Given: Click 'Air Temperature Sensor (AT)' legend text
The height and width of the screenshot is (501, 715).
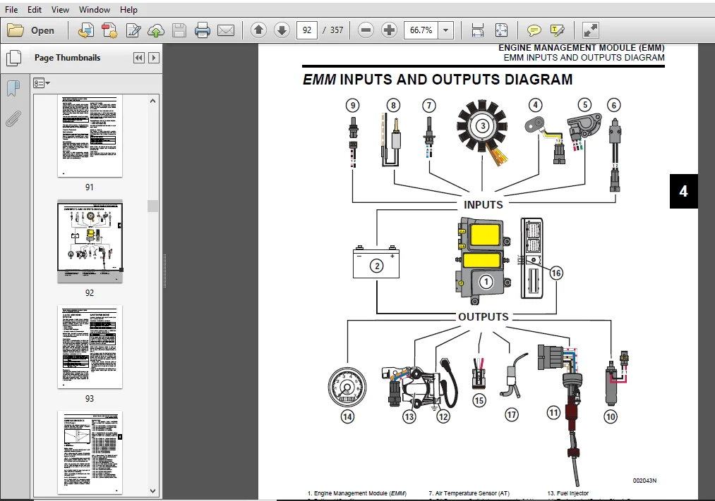Looking at the screenshot, I should click(x=472, y=493).
